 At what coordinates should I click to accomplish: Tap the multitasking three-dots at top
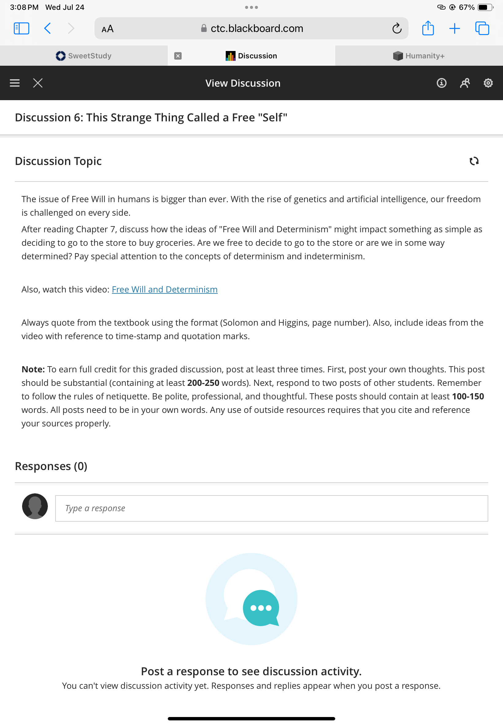[x=251, y=7]
